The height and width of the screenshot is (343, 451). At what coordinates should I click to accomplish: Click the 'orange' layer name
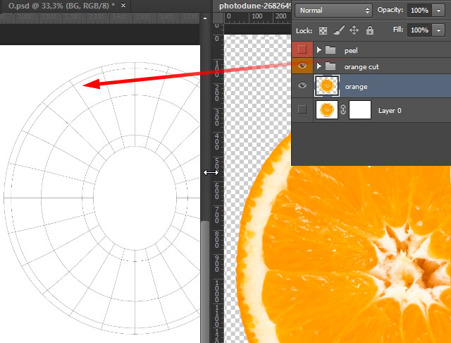coord(356,87)
